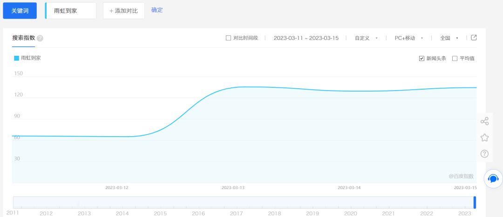503x217 pixels.
Task: Open the 全国 region dropdown
Action: (449, 38)
